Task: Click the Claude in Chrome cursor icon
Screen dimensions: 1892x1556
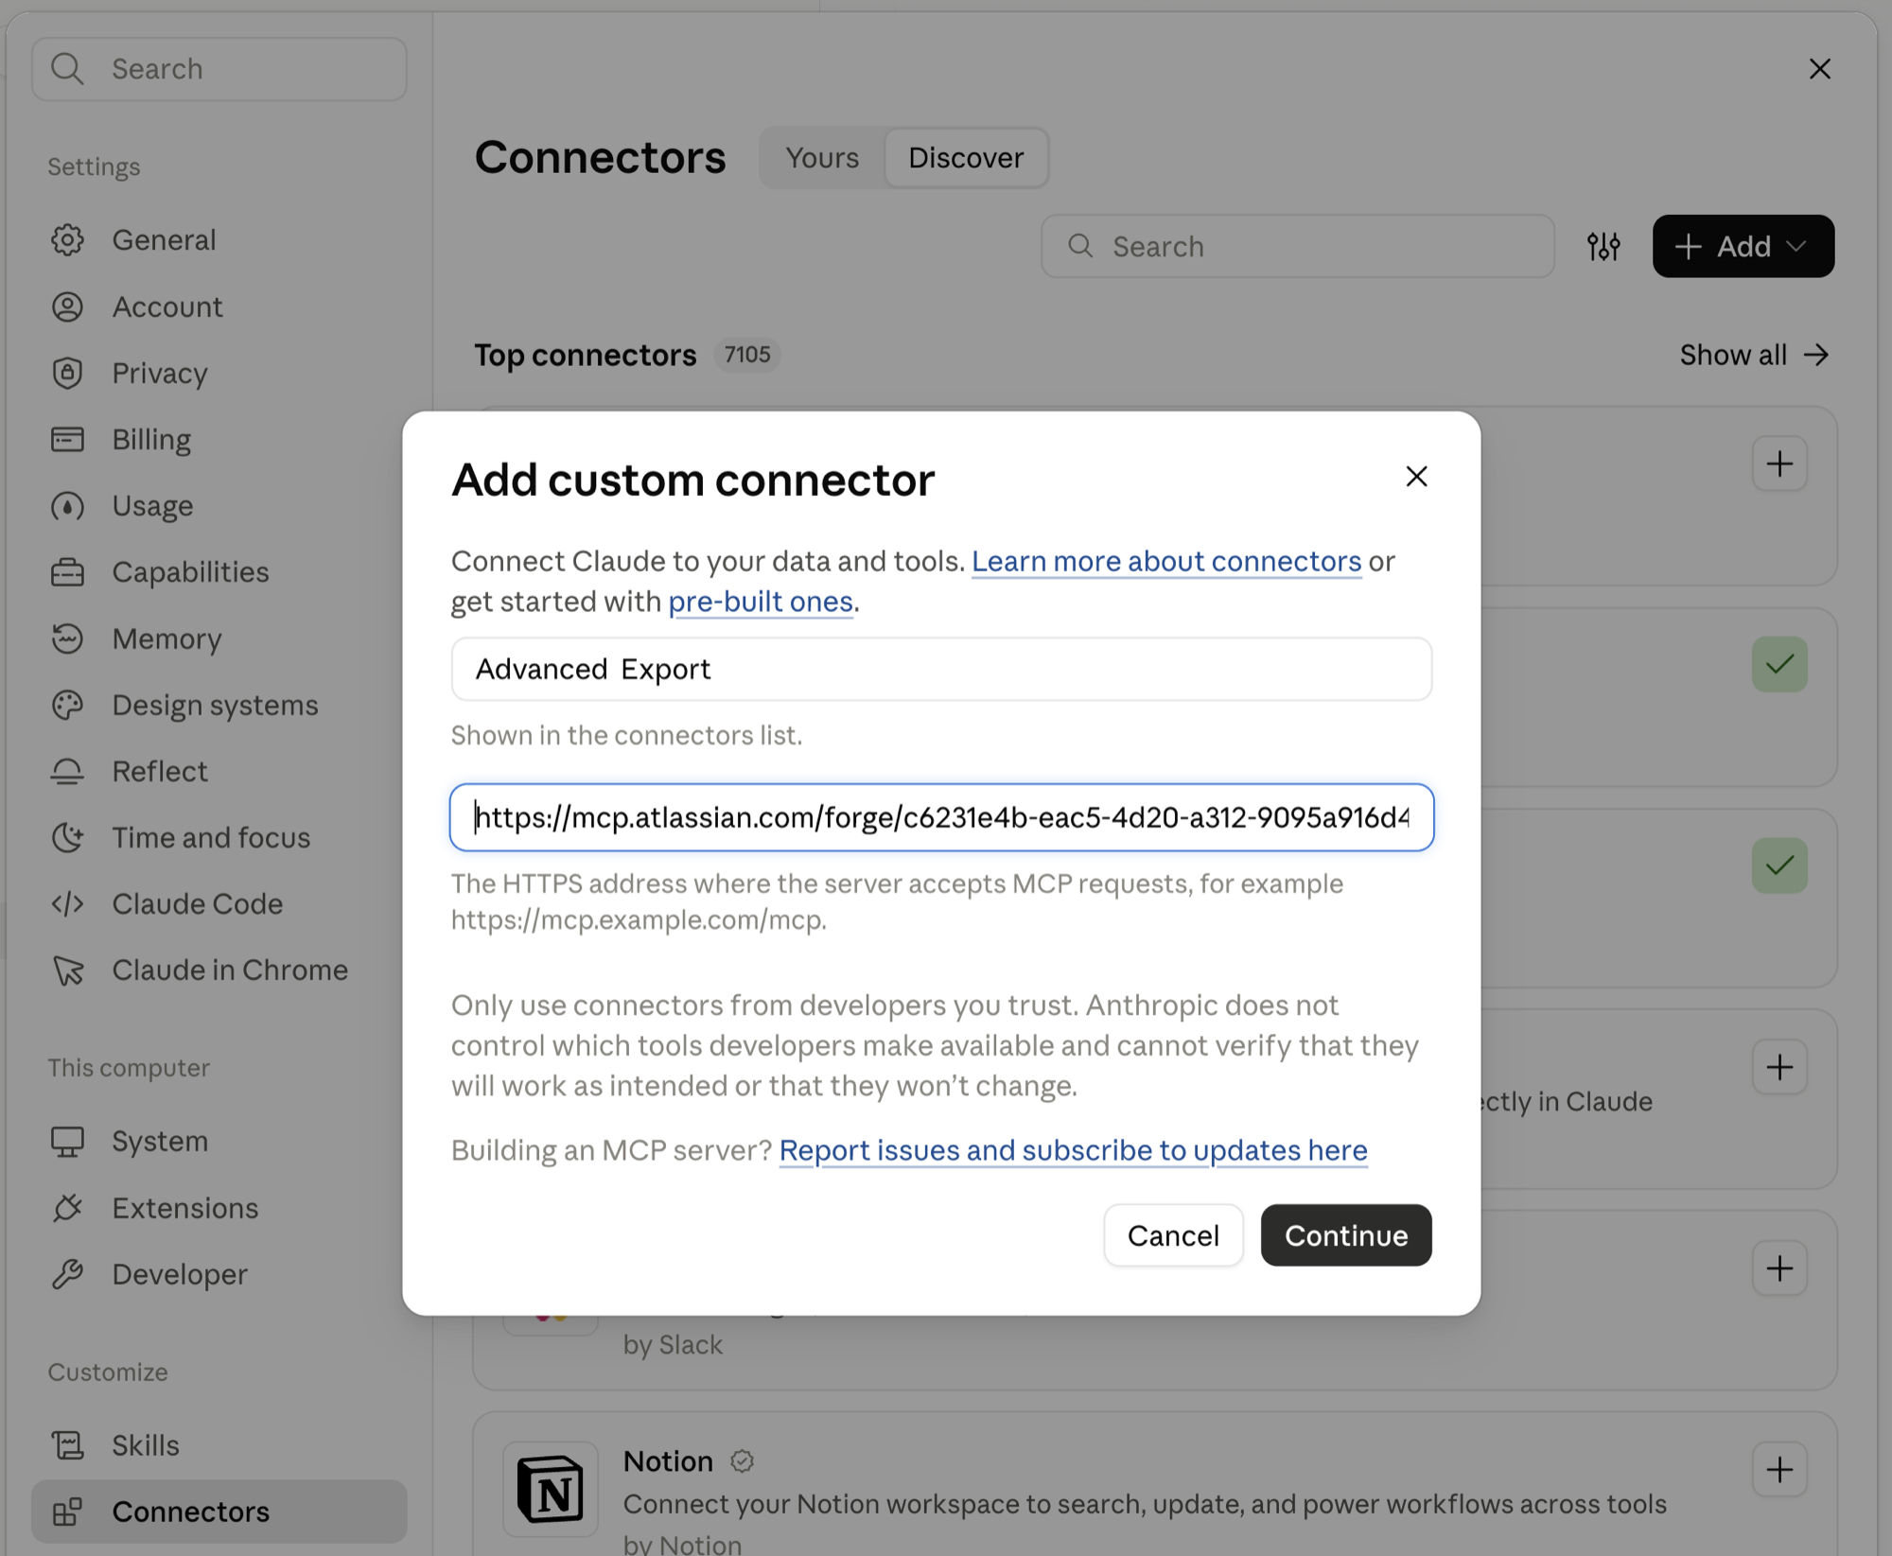Action: (x=67, y=970)
